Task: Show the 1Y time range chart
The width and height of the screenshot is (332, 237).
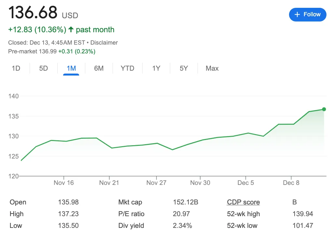Action: click(156, 68)
